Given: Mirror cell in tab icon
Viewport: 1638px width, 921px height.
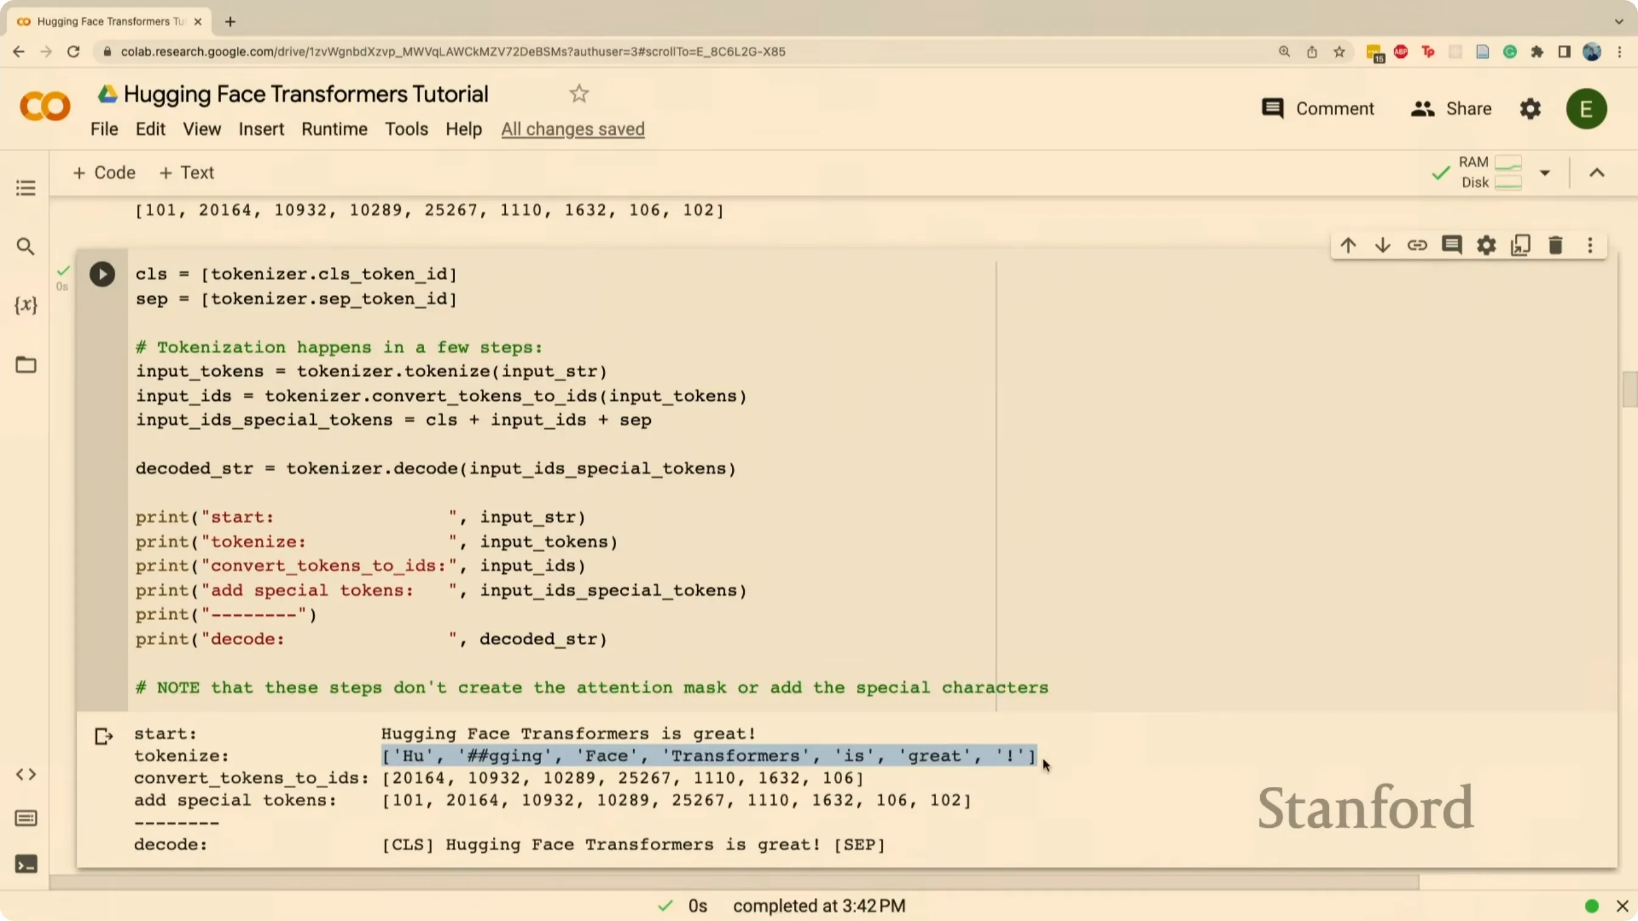Looking at the screenshot, I should click(1520, 245).
